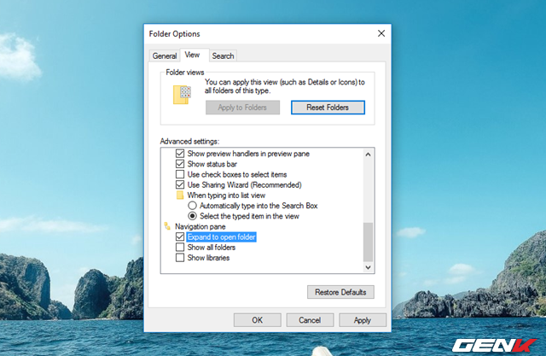The height and width of the screenshot is (356, 546).
Task: Enable Use check boxes to select items
Action: coord(180,174)
